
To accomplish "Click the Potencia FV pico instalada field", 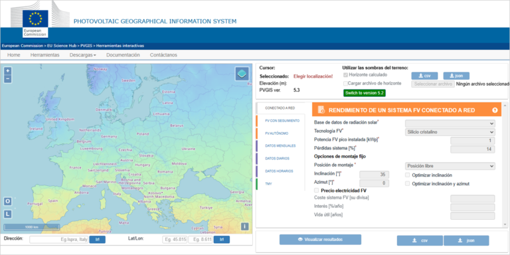I will (473, 141).
